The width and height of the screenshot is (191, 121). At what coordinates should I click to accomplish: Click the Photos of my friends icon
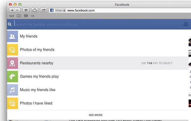pyautogui.click(x=12, y=50)
